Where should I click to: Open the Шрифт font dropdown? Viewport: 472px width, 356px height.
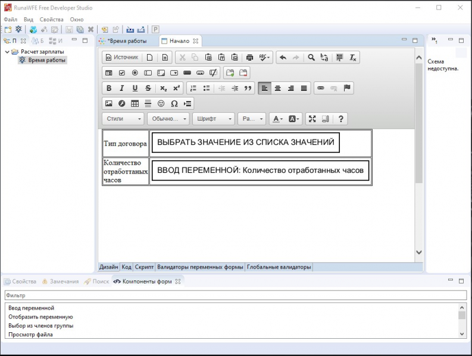(x=214, y=119)
